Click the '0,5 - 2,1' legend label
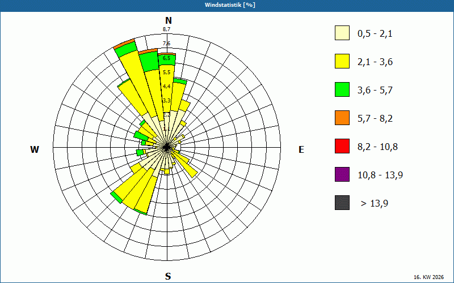454x283 pixels. click(375, 34)
